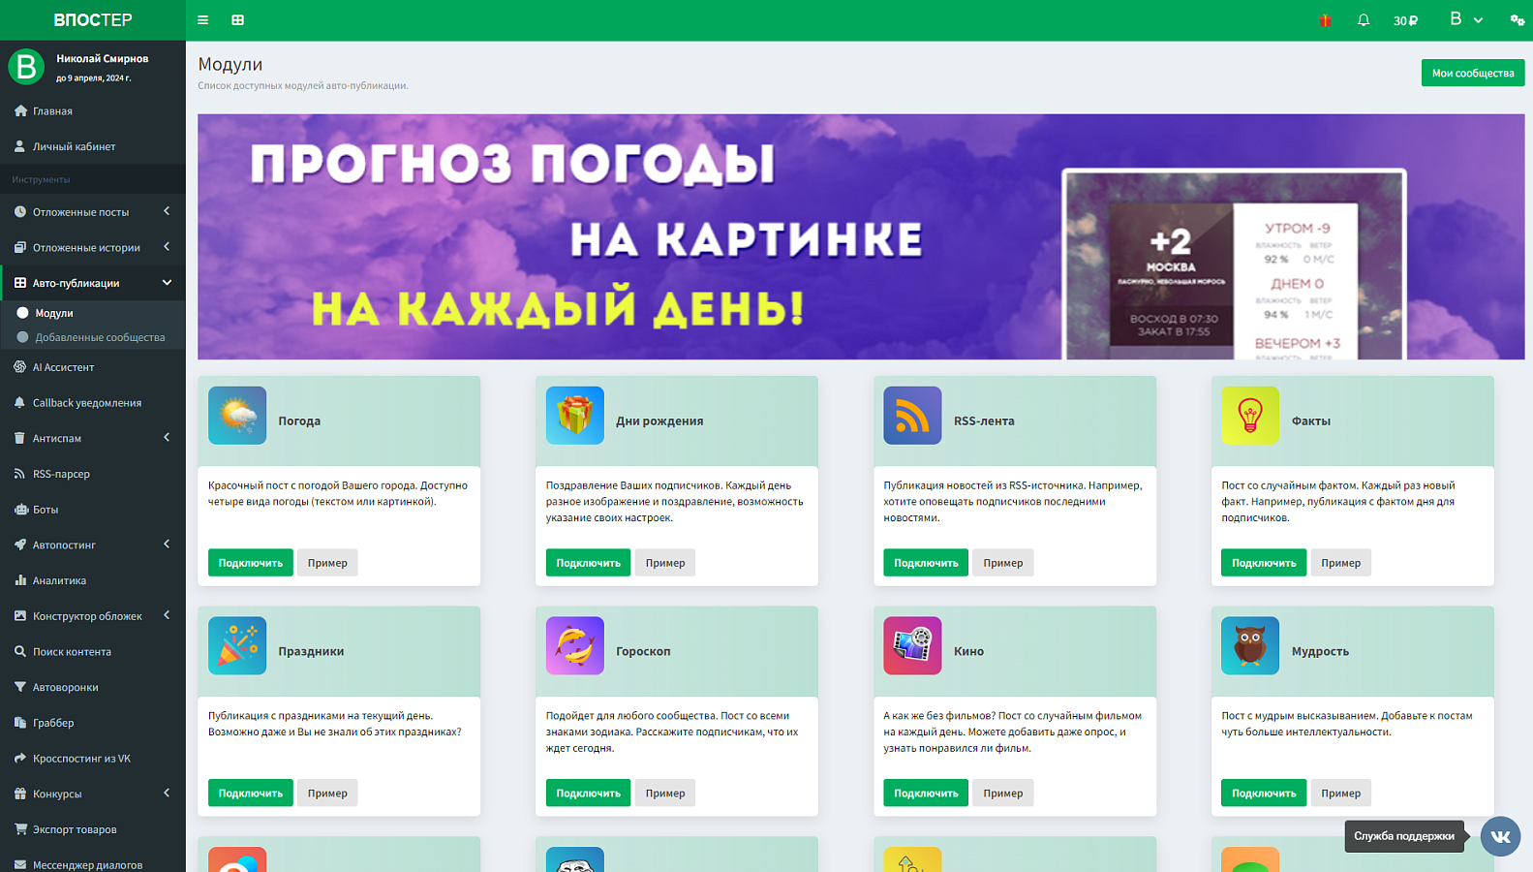Expand the Антиспам chevron
Viewport: 1533px width, 872px height.
(167, 438)
